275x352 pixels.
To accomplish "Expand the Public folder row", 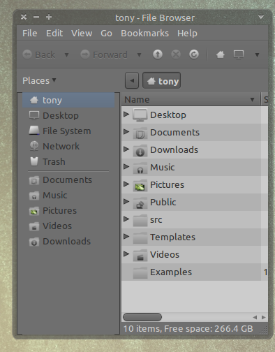I will [126, 201].
